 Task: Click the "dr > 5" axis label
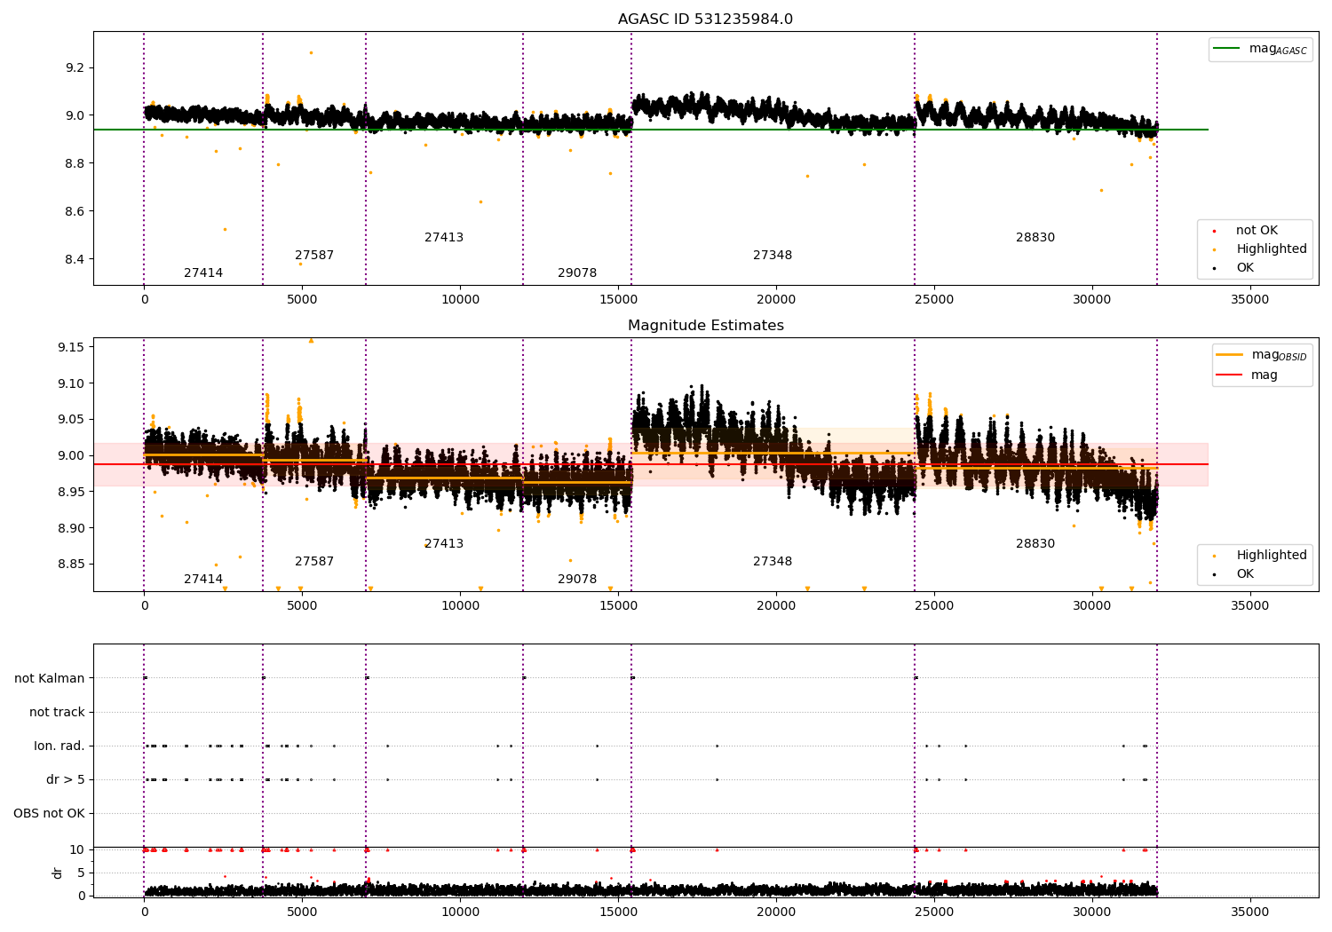[66, 780]
